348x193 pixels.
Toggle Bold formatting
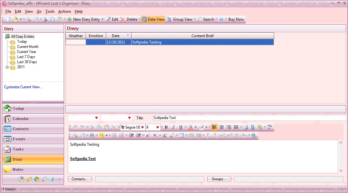166,127
